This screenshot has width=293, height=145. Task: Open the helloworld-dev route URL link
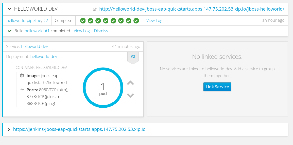[x=192, y=9]
